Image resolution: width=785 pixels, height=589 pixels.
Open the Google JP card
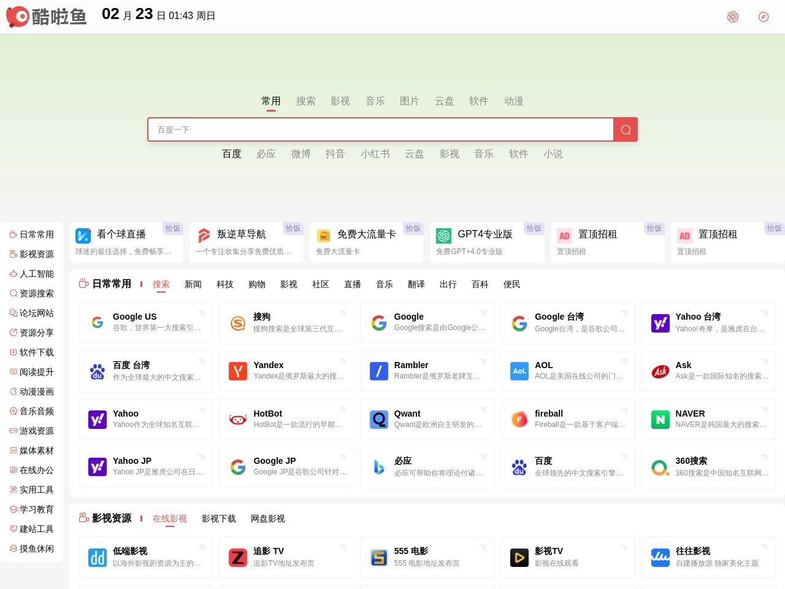(286, 467)
